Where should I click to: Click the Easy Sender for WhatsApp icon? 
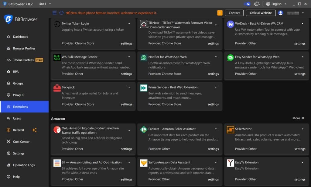[230, 57]
